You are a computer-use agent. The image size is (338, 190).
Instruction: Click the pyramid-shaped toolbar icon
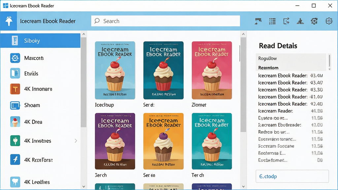(300, 21)
